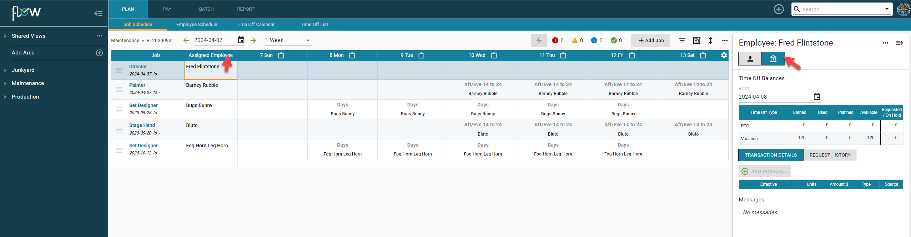Click the red error count indicator

point(558,41)
